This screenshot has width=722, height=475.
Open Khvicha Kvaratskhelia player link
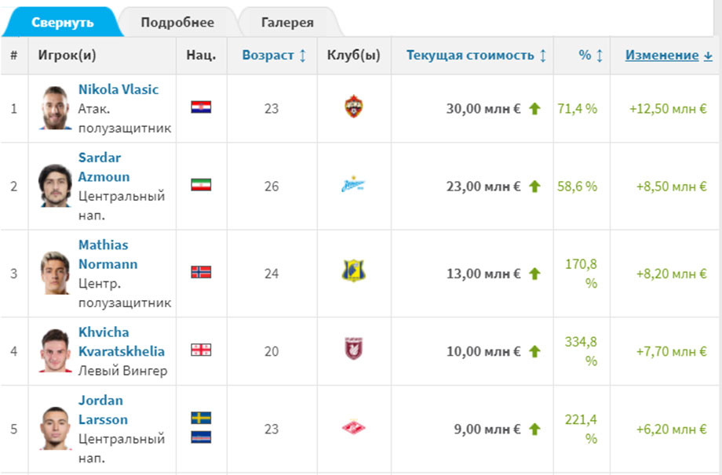point(122,342)
